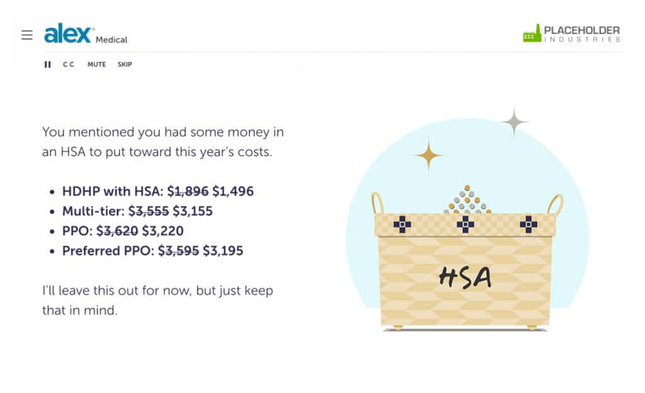Skip to the next section

(125, 64)
